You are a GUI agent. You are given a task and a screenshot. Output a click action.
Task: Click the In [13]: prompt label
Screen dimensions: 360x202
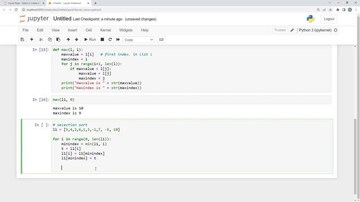[x=41, y=49]
